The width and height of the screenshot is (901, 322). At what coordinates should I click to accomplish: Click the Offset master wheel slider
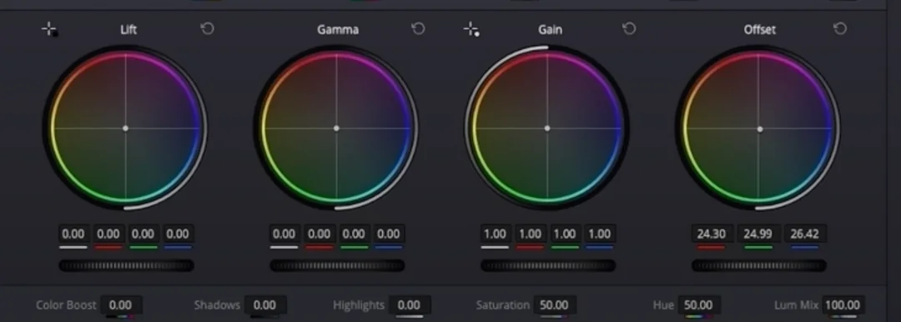tap(759, 265)
